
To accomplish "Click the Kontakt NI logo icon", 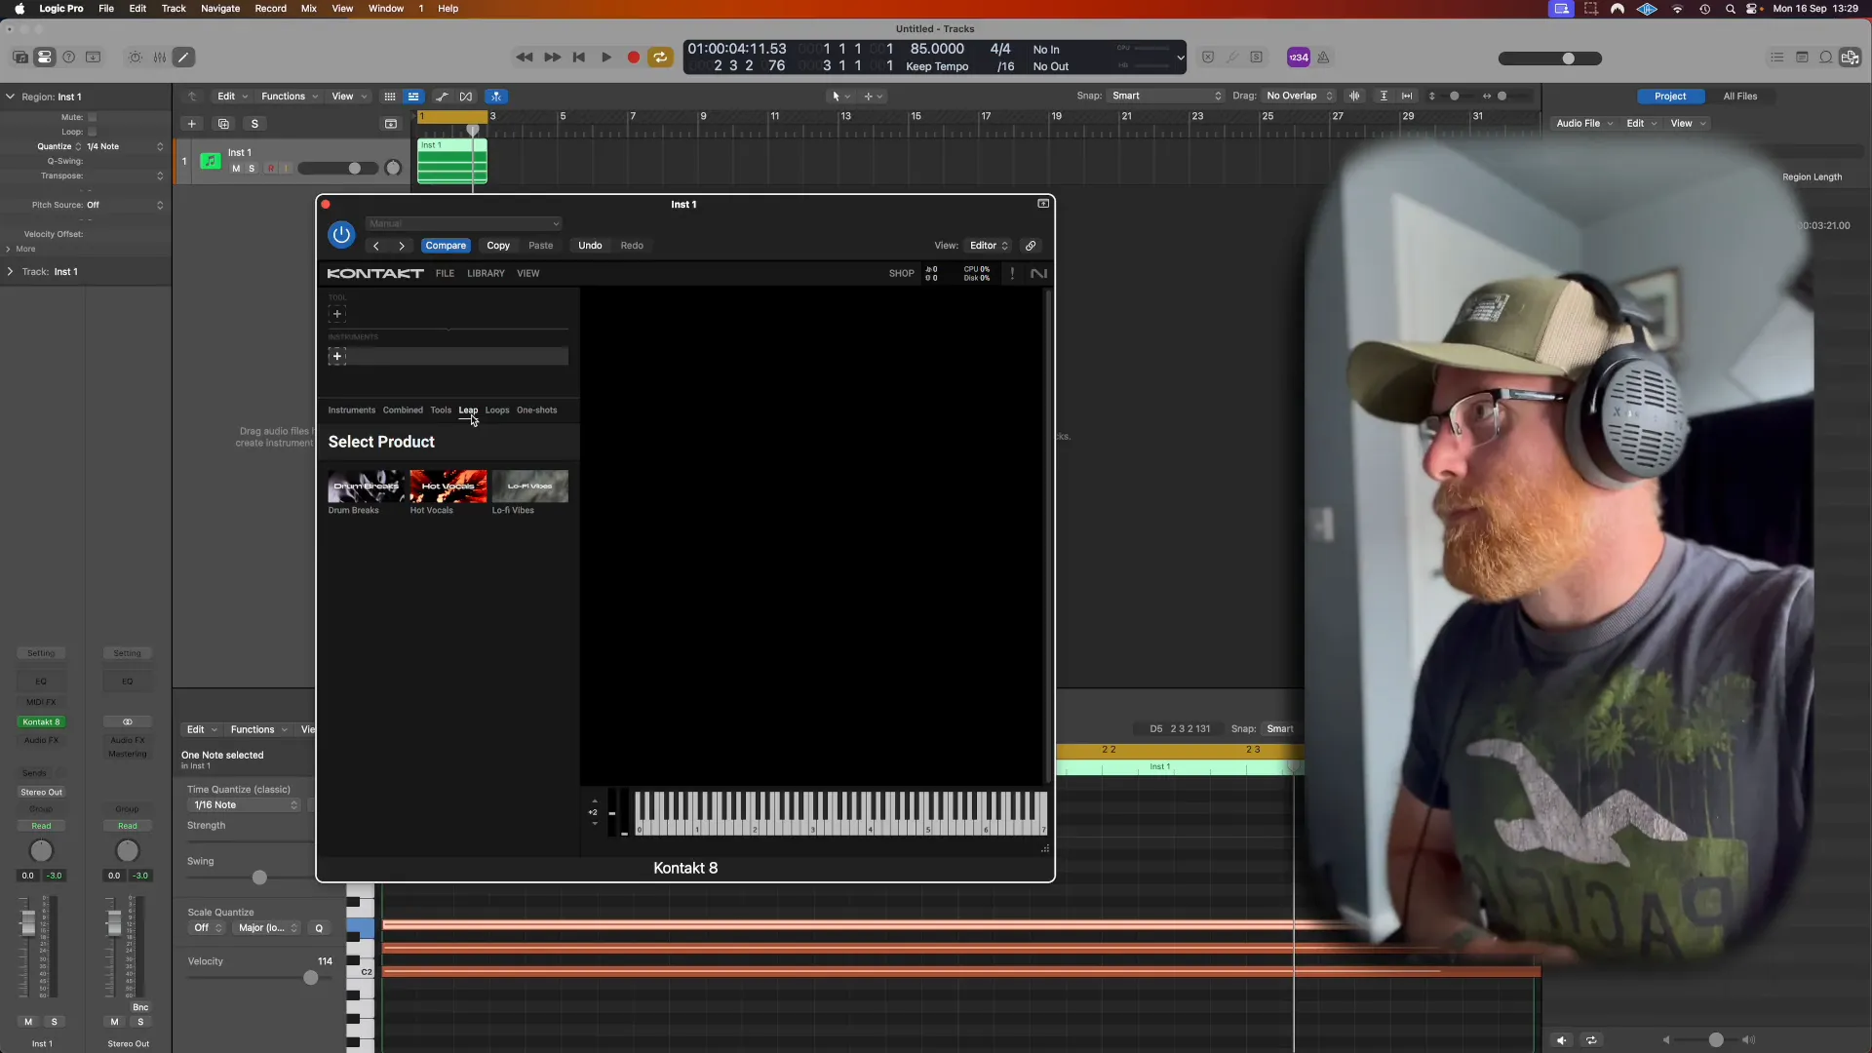I will click(x=1038, y=274).
